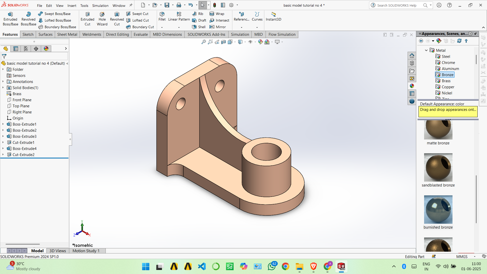Enable the Instant3D tool
The image size is (487, 274).
pyautogui.click(x=273, y=16)
